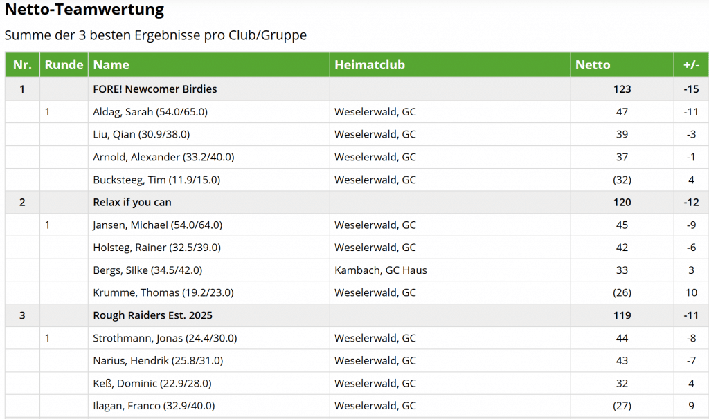Click the 'Netto' column header
The width and height of the screenshot is (709, 419).
pos(593,65)
